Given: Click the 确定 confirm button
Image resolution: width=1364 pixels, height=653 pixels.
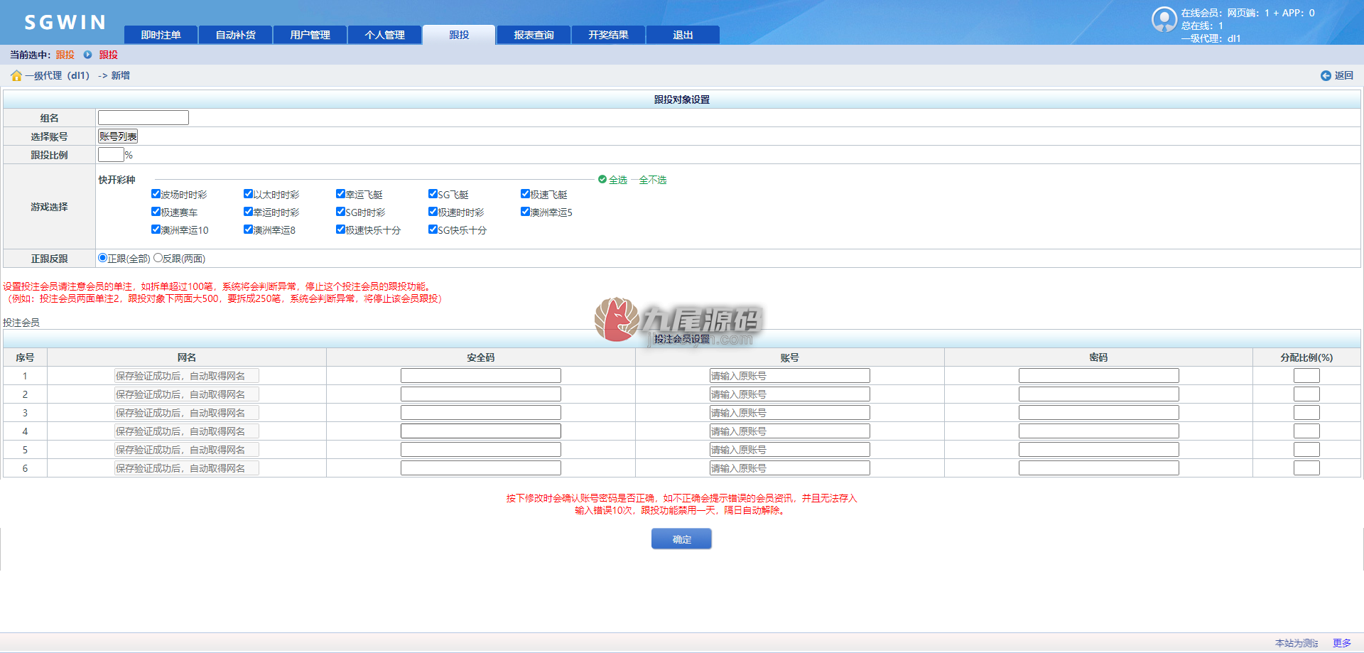Looking at the screenshot, I should [681, 539].
